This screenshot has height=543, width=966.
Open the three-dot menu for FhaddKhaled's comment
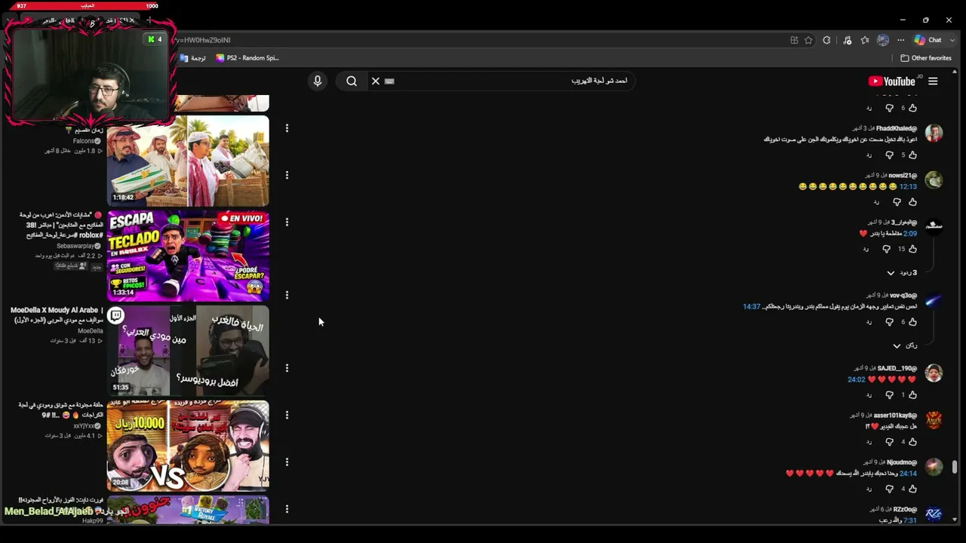coord(287,128)
